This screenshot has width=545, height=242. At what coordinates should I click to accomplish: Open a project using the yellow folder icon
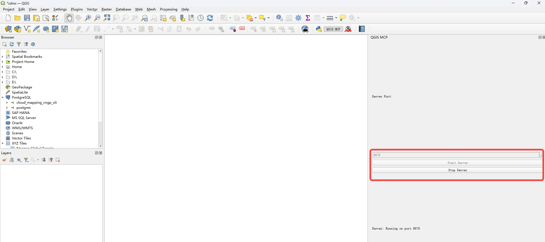[18, 18]
